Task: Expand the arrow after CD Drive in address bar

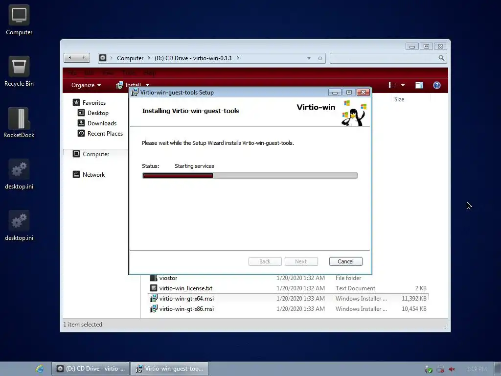Action: click(x=238, y=58)
